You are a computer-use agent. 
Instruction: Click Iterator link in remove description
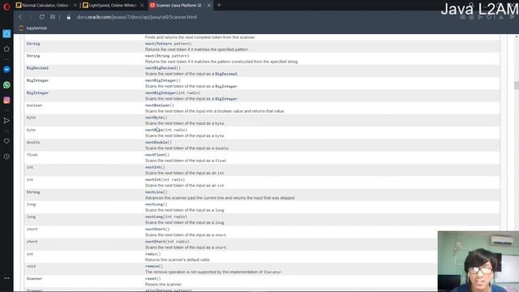pyautogui.click(x=272, y=273)
